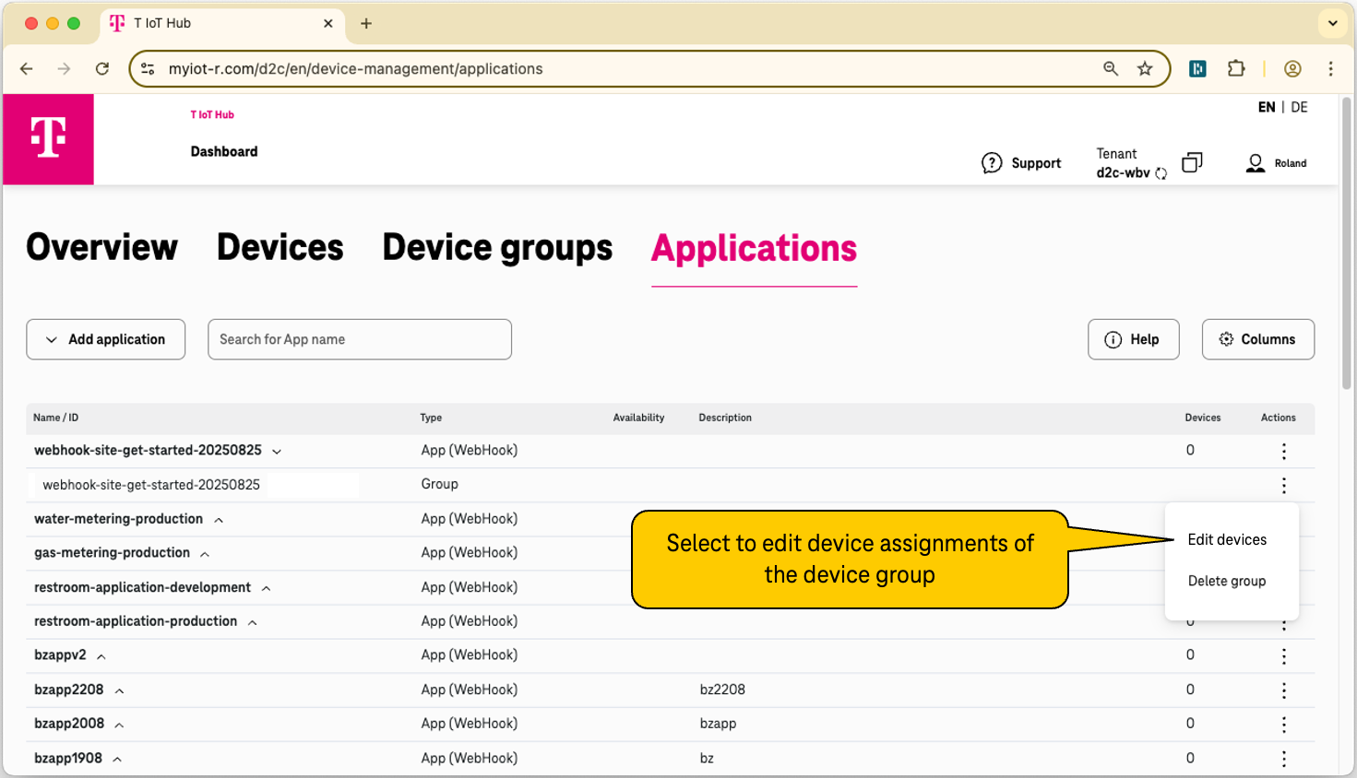Switch interface language to DE
Viewport: 1357px width, 778px height.
pyautogui.click(x=1299, y=107)
